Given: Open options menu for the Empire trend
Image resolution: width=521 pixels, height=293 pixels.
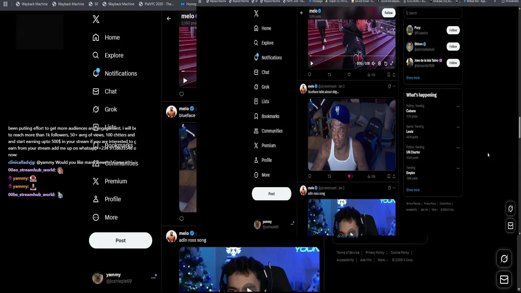Looking at the screenshot, I should 458,168.
